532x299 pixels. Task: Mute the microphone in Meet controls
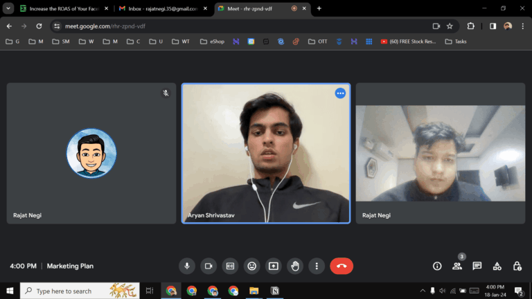[186, 266]
